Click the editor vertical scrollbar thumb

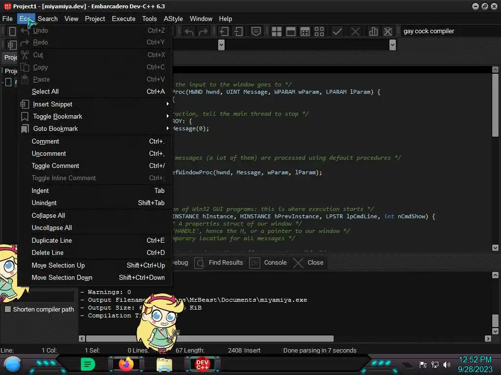click(495, 105)
